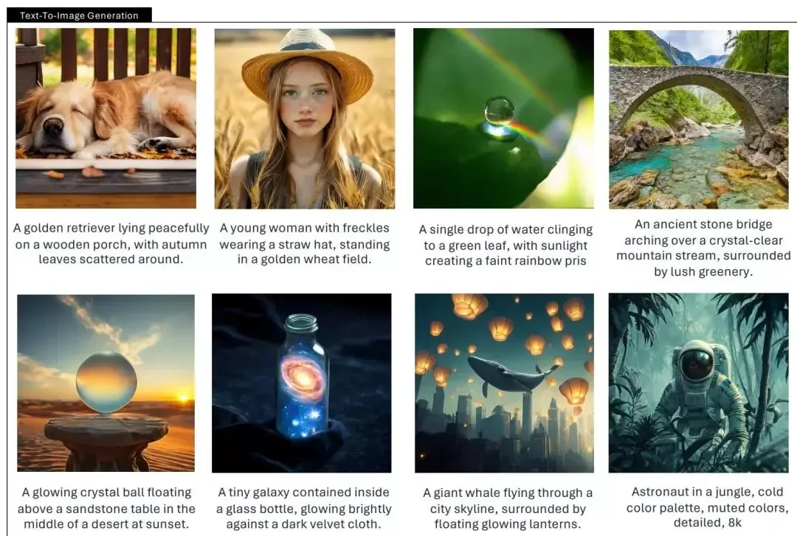The width and height of the screenshot is (797, 536).
Task: Click the ancient stone bridge caption text
Action: pos(703,248)
